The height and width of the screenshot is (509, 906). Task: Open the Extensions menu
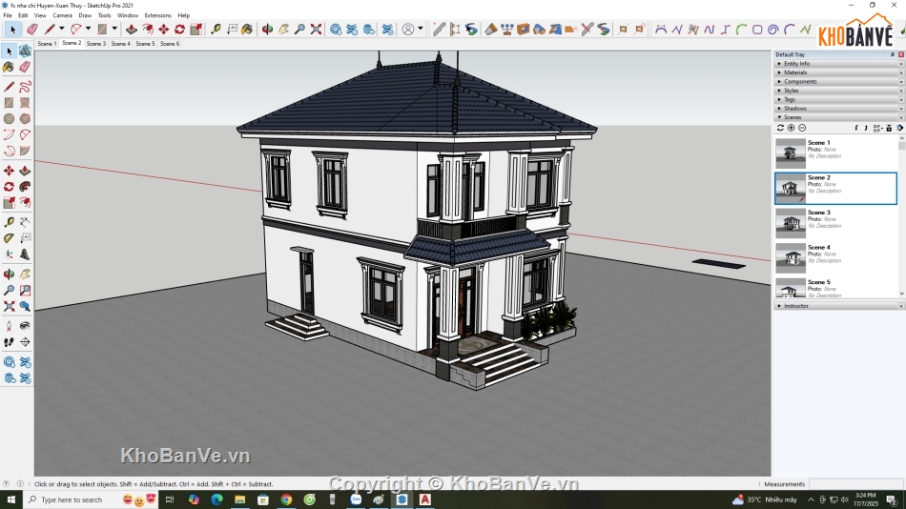[157, 15]
